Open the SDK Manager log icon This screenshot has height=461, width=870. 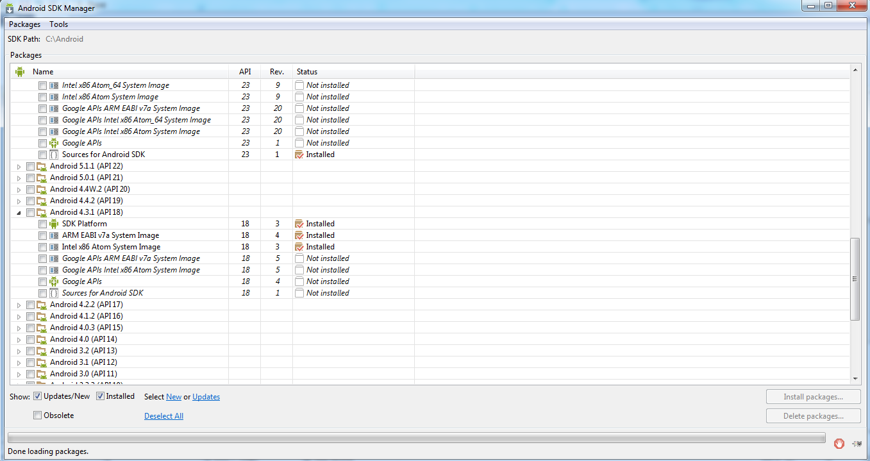[857, 444]
